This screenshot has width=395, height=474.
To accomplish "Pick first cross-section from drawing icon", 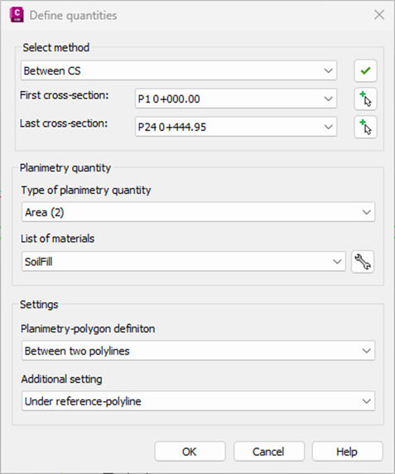I will pos(365,99).
